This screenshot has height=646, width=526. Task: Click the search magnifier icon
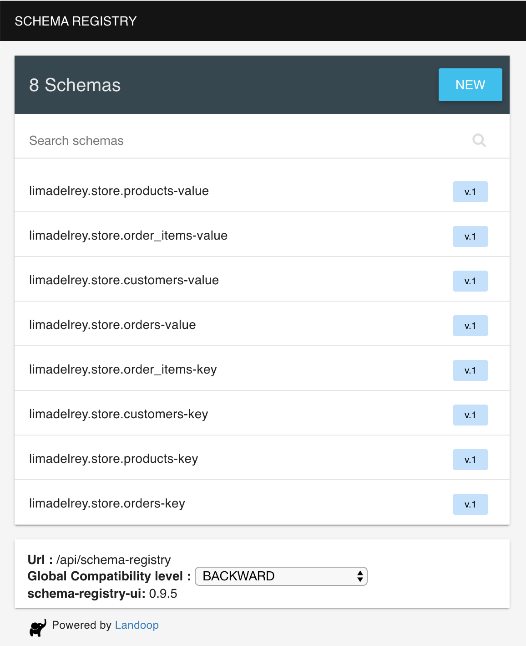click(x=479, y=140)
